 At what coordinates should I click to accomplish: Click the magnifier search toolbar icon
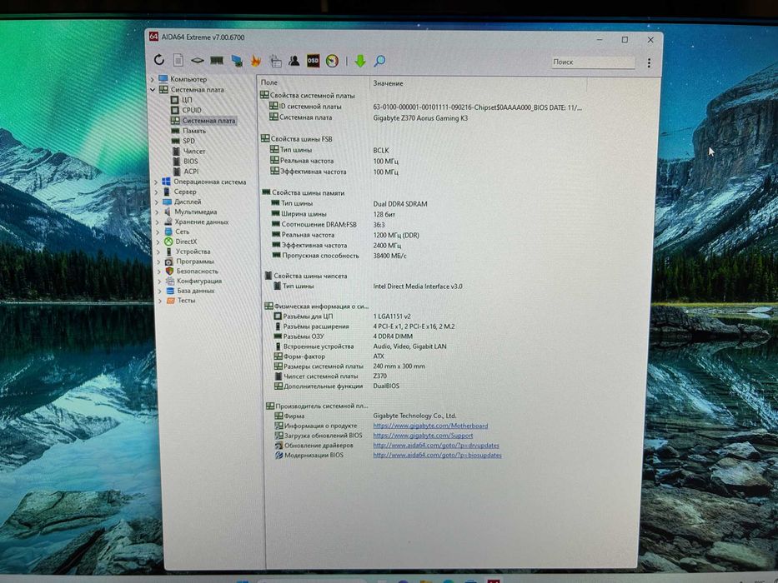pos(379,61)
